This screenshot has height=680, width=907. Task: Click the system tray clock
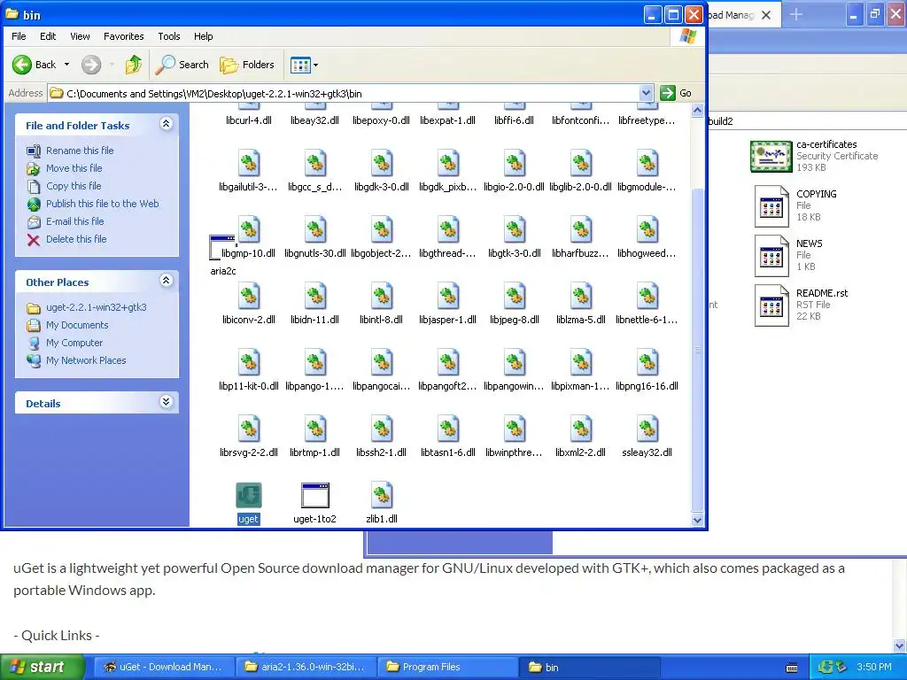tap(874, 668)
